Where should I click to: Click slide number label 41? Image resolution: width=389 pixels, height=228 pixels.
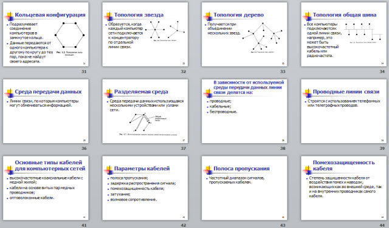click(84, 226)
